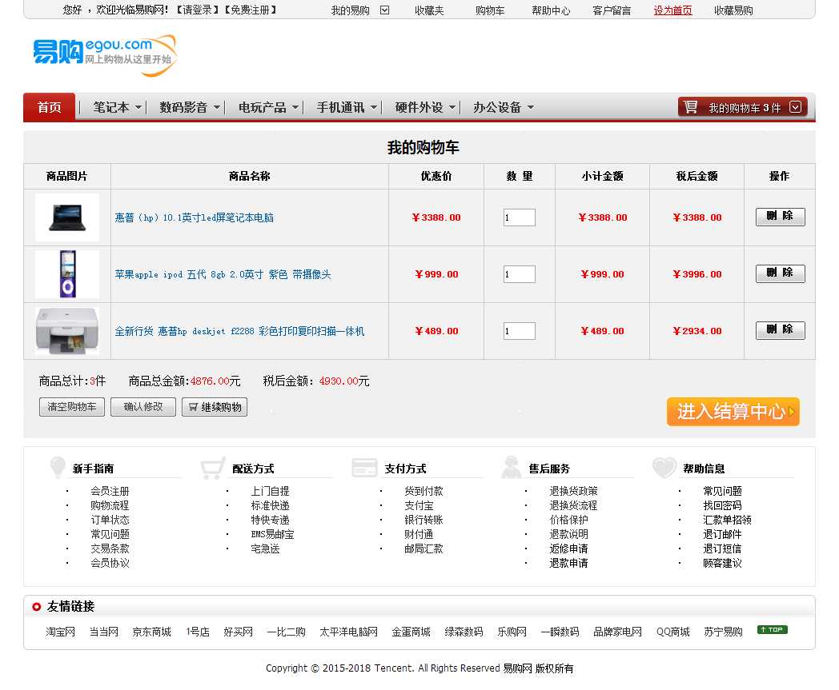Screen dimensions: 839x690
Task: Click the lightbulb icon beside 新手指南
Action: coord(58,468)
